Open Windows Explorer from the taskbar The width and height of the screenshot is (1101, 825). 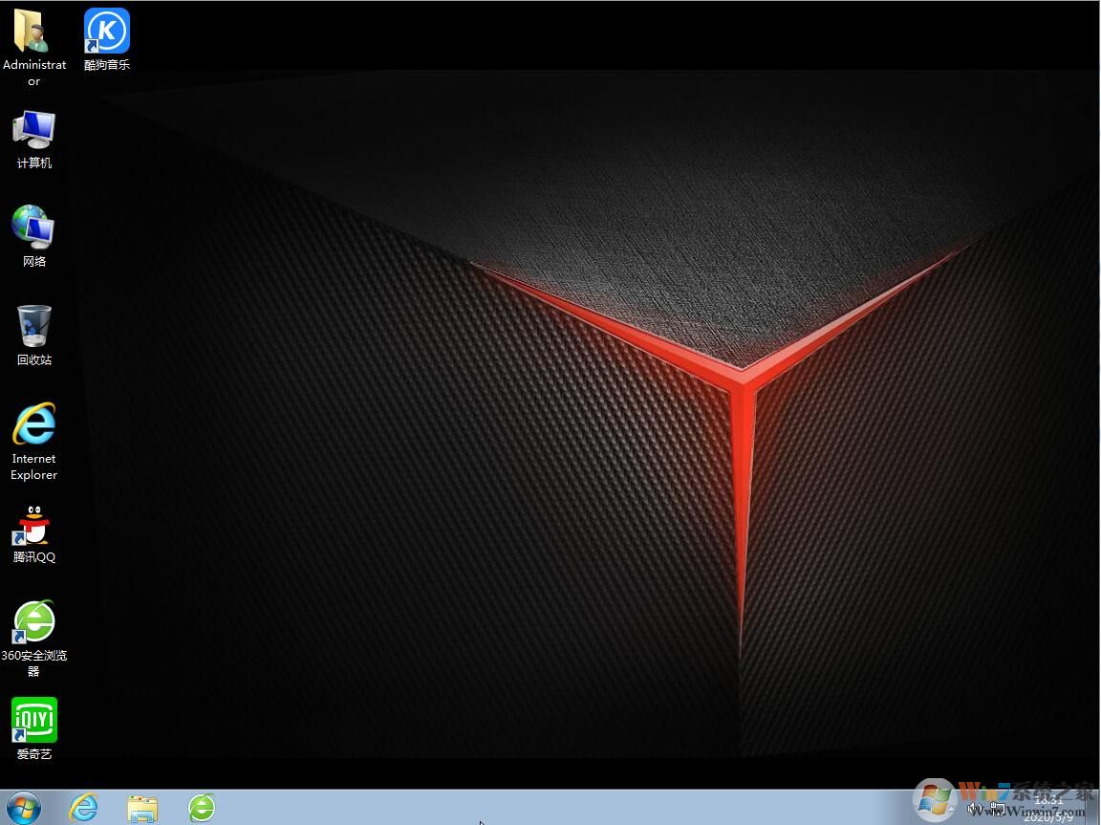(x=142, y=808)
